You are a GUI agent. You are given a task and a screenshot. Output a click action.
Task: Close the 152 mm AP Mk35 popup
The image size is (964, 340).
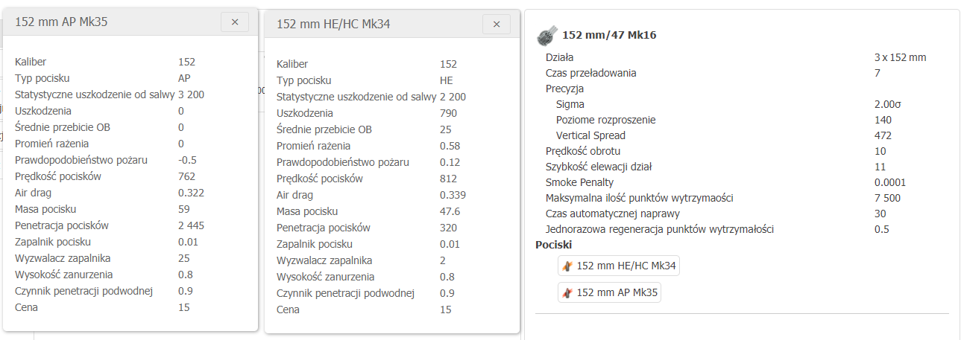pos(235,22)
